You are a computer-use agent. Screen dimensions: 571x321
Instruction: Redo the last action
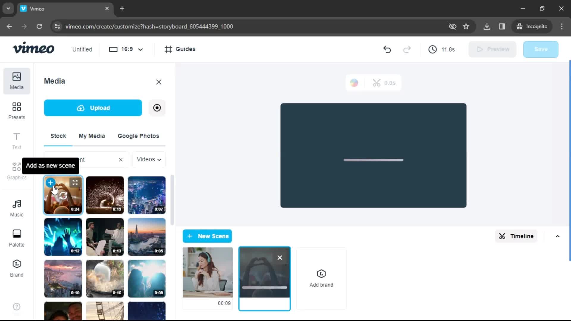(407, 49)
